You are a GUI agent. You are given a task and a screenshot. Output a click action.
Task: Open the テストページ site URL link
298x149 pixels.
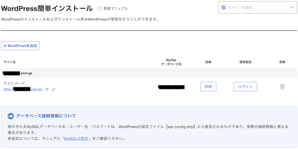coord(23,89)
